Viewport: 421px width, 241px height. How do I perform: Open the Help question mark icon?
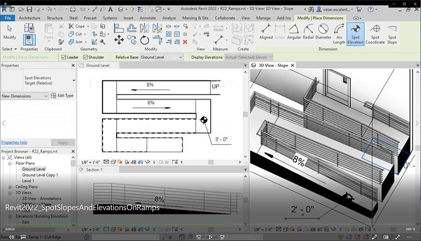coord(371,9)
